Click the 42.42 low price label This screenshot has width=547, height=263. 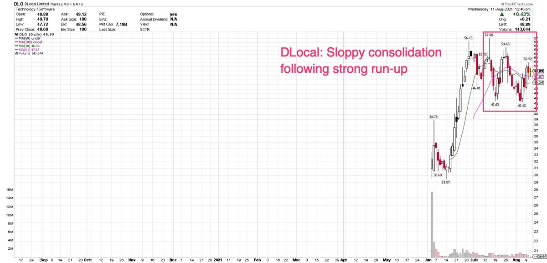(x=522, y=106)
